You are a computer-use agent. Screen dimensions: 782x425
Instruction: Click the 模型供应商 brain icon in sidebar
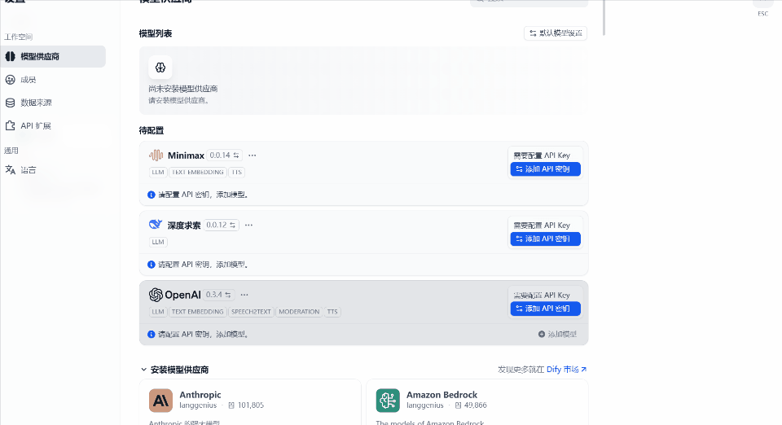(10, 56)
